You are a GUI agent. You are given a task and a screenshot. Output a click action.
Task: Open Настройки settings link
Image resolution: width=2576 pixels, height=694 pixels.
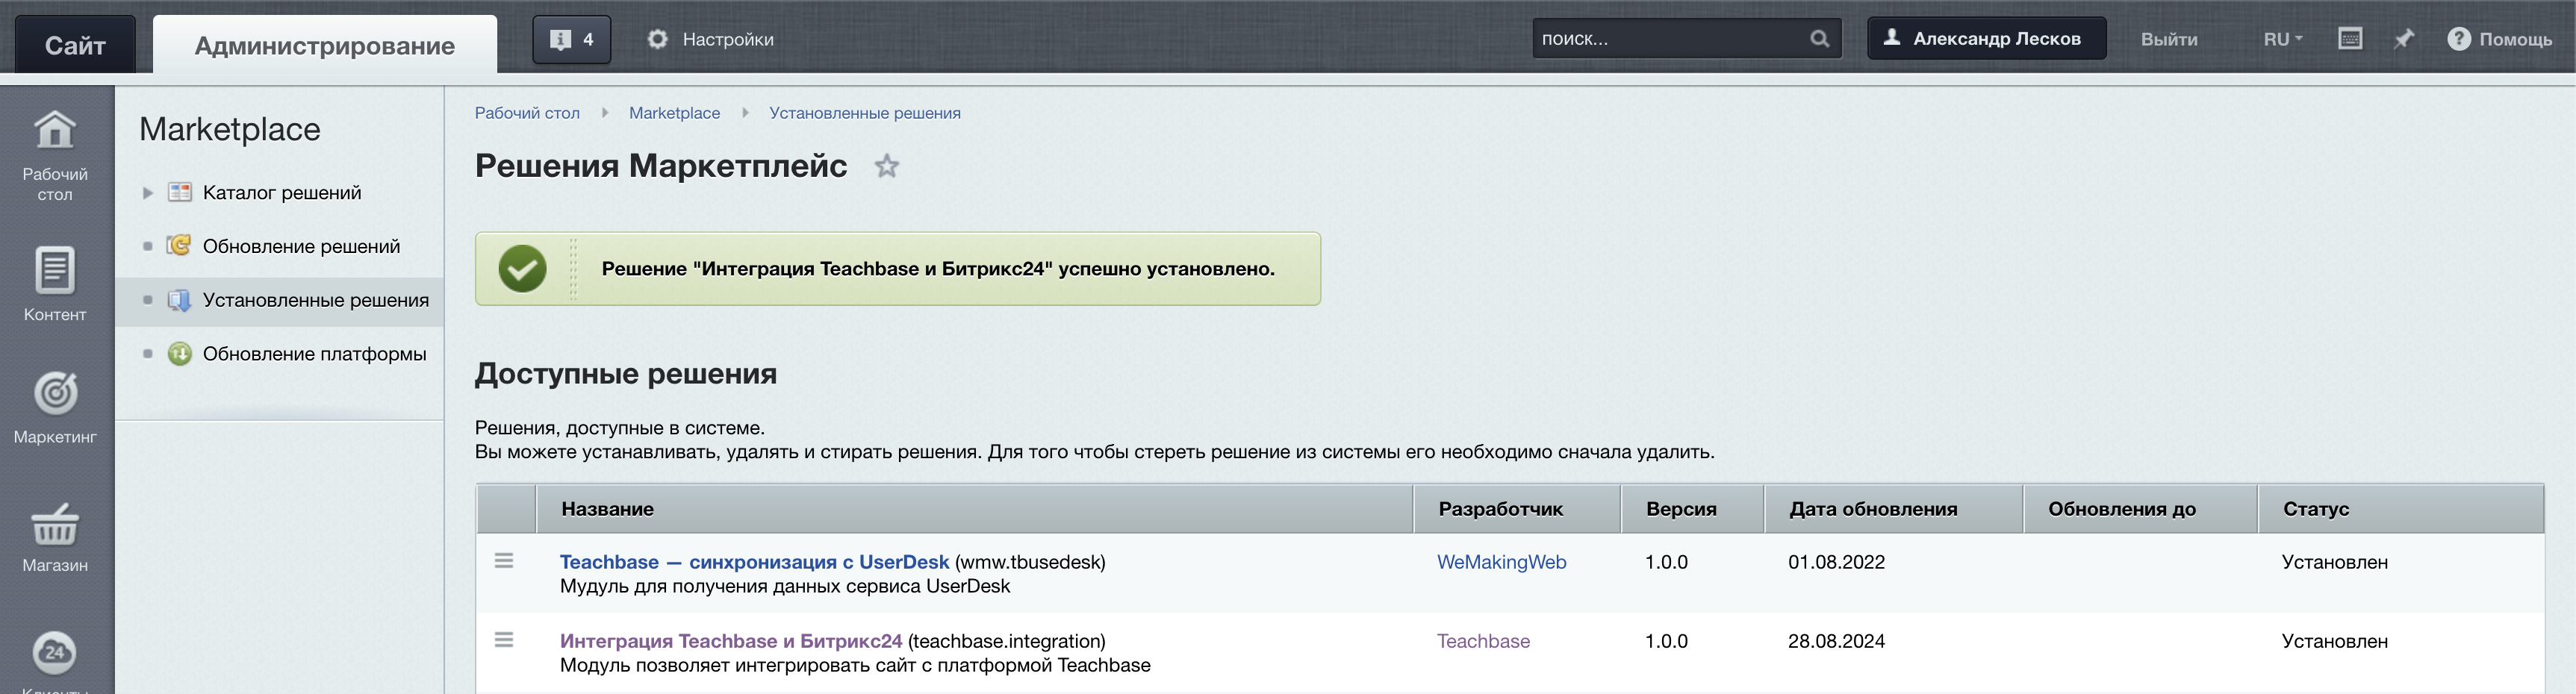pyautogui.click(x=728, y=39)
